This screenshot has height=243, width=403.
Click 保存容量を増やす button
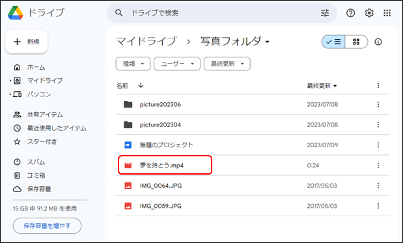pos(47,226)
